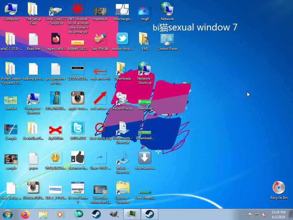Select the New_Satup file
The image size is (293, 220).
(x=11, y=191)
